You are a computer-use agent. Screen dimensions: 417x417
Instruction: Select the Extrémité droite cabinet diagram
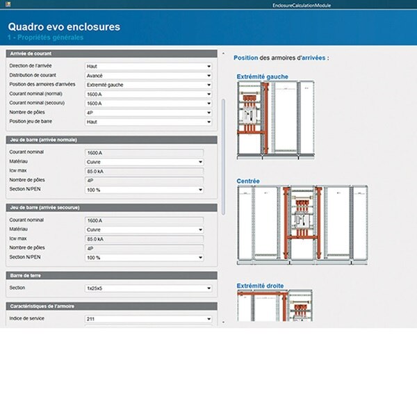point(275,306)
